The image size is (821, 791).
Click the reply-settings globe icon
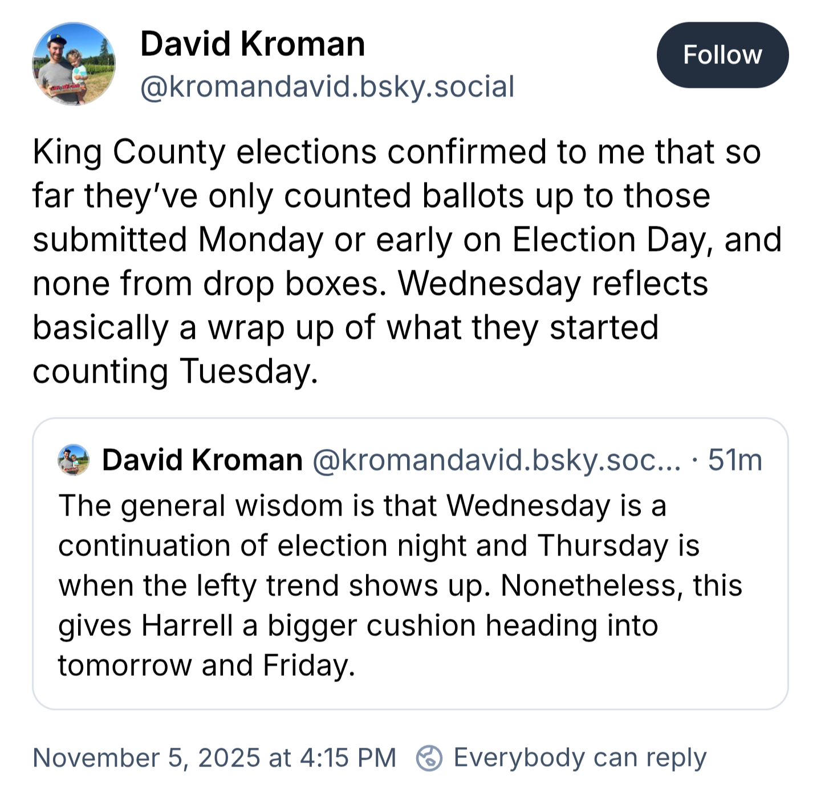coord(429,758)
